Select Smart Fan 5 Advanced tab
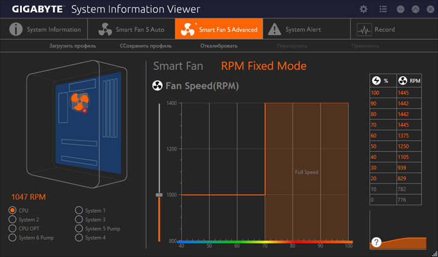This screenshot has width=438, height=257. 219,29
